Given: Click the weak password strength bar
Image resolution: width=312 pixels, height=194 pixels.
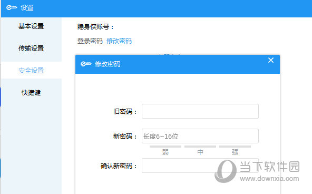Looking at the screenshot, I should point(165,147).
